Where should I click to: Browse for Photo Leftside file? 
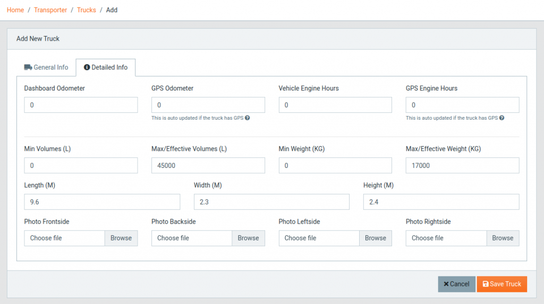[376, 238]
